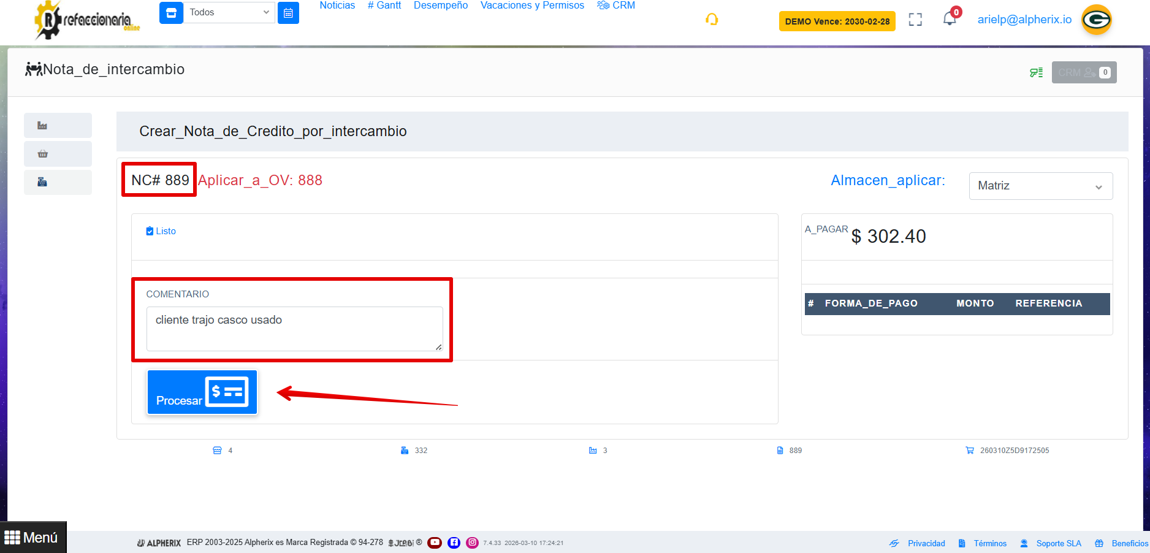
Task: Click the factory icon in left sidebar
Action: pos(42,126)
